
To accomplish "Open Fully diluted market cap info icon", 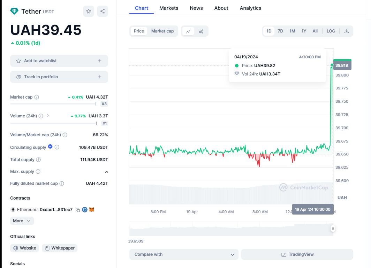I will (62, 183).
